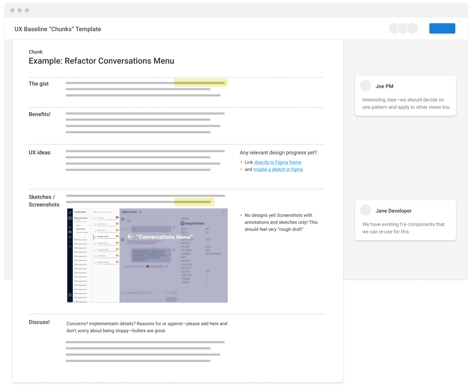Image resolution: width=470 pixels, height=392 pixels.
Task: Select the Most Active menu item
Action: (81, 229)
